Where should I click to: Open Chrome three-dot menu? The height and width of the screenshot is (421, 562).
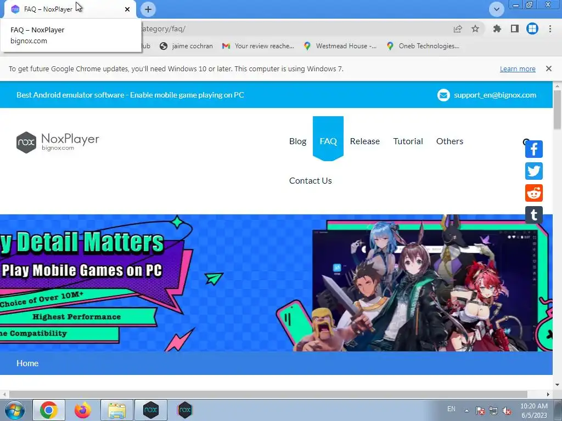click(x=550, y=29)
